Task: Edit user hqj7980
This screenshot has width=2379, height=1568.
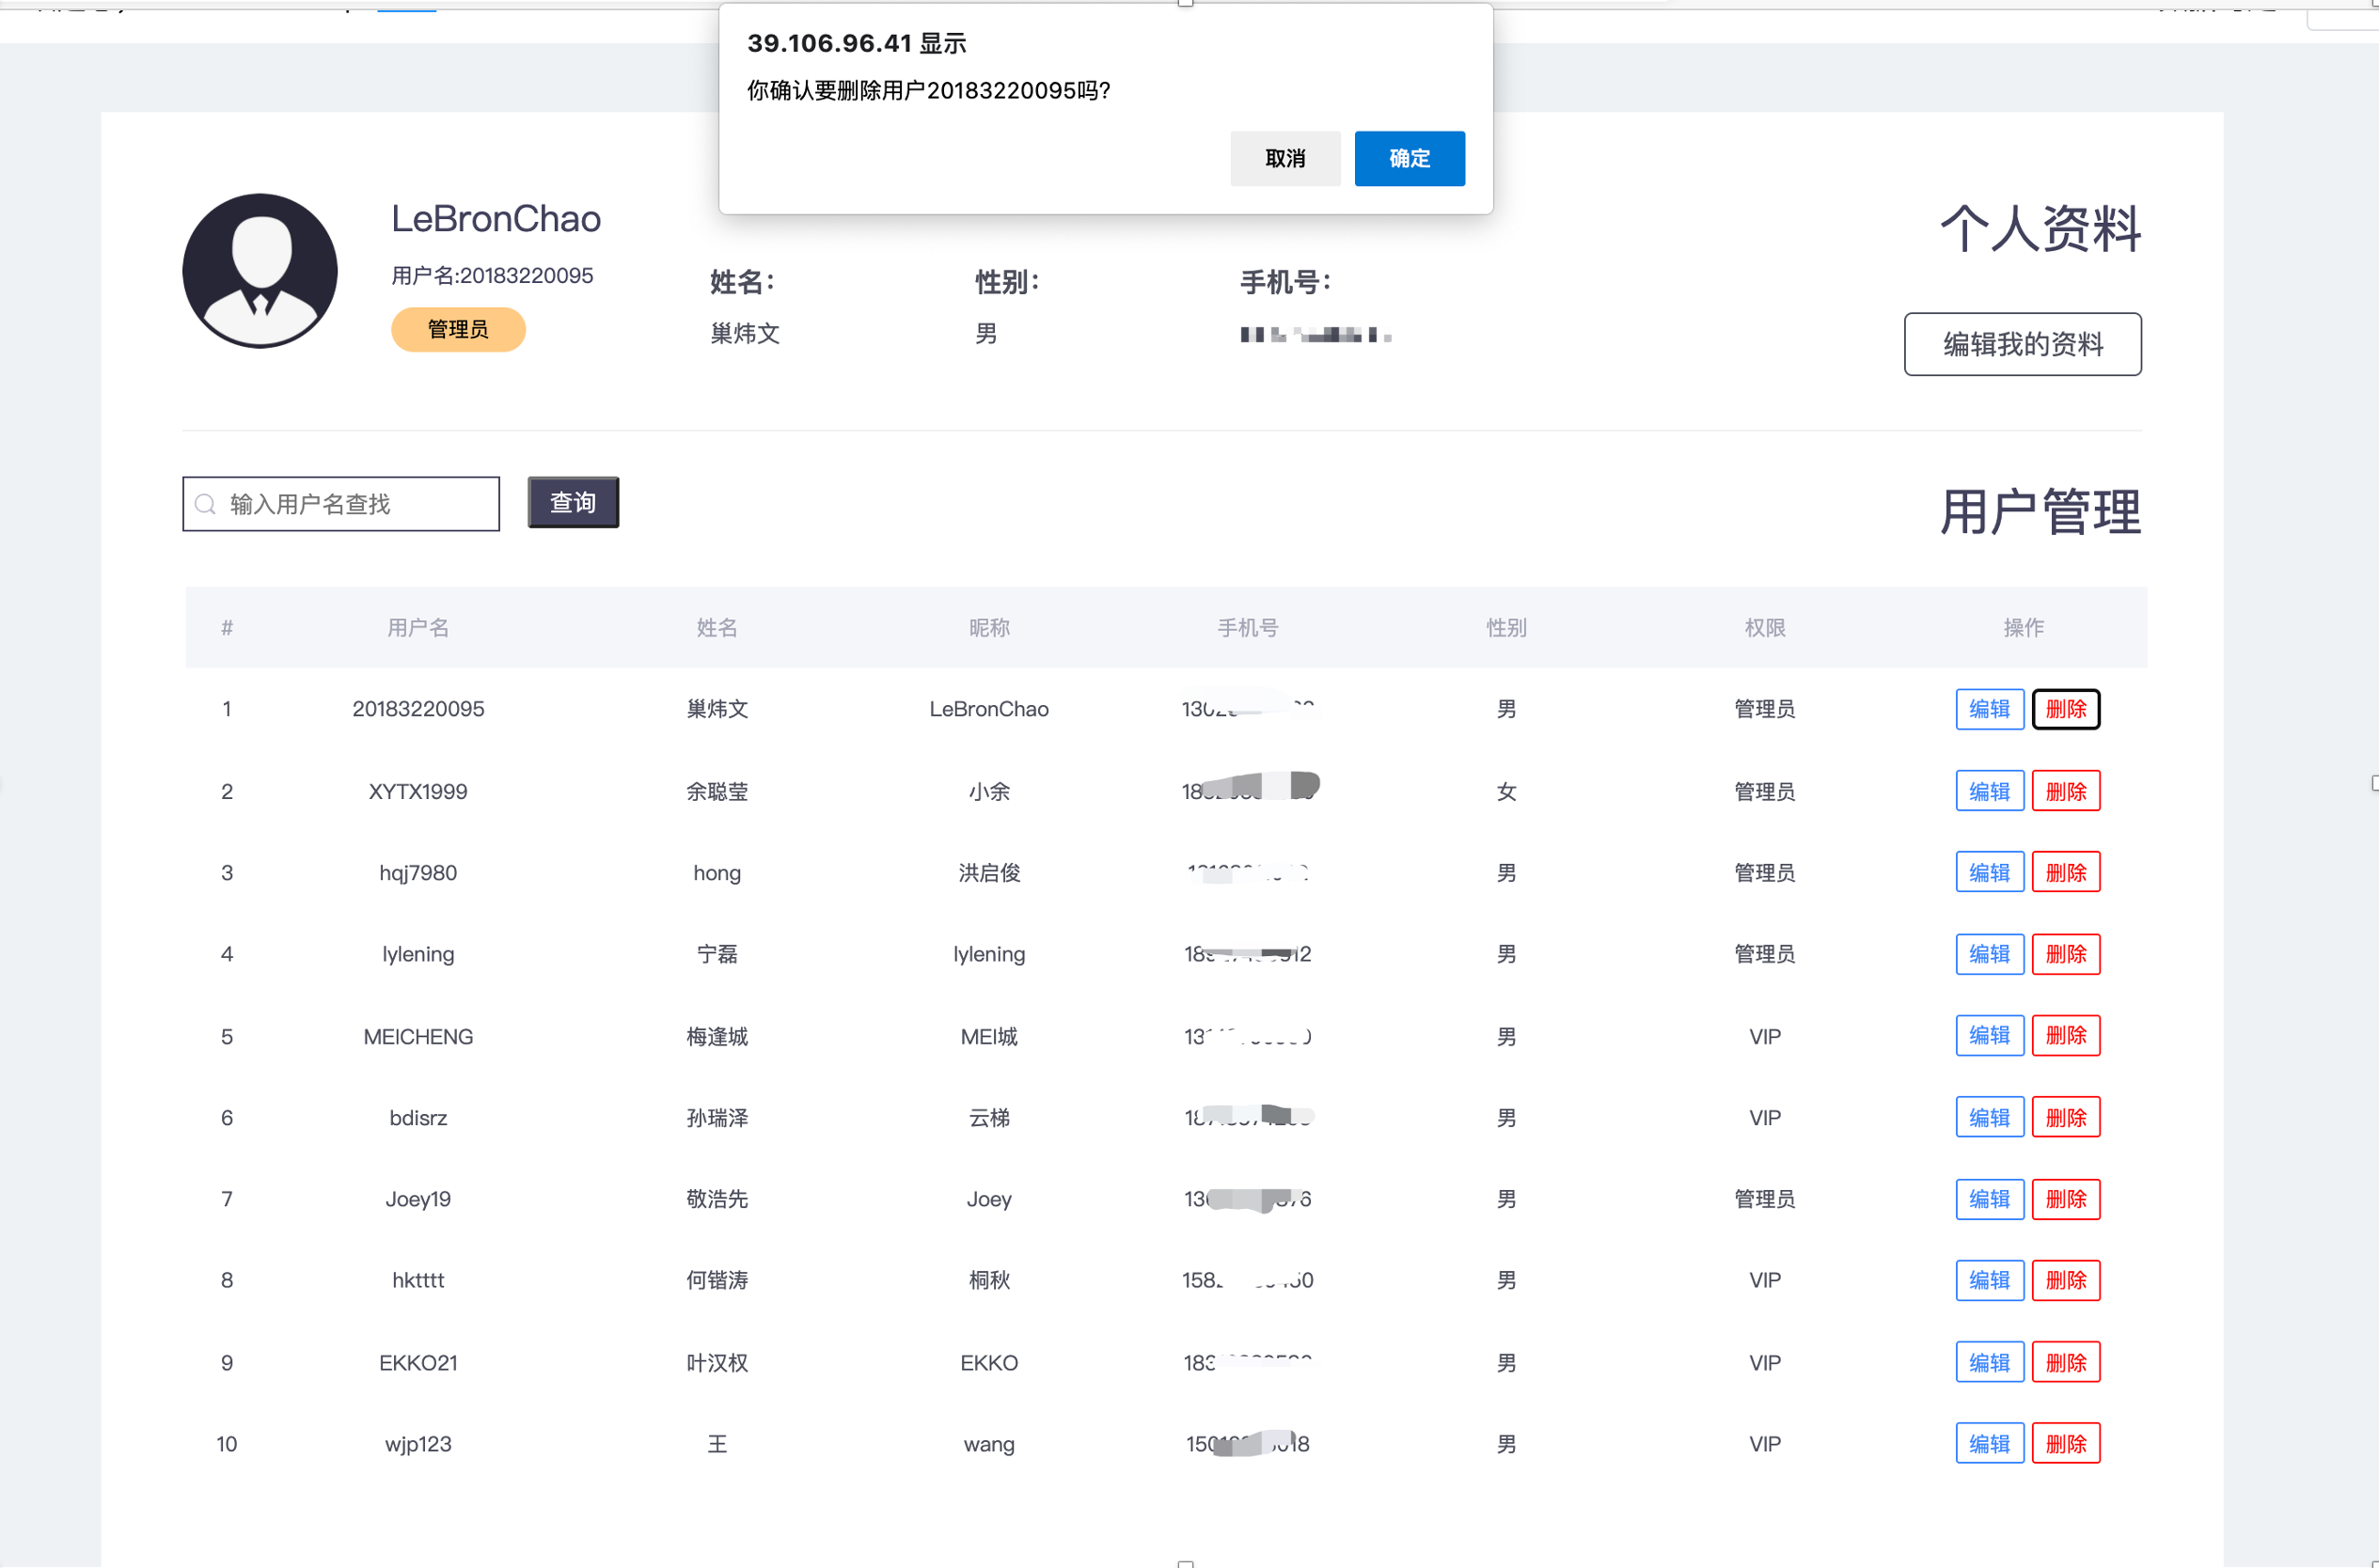Action: coord(1988,872)
